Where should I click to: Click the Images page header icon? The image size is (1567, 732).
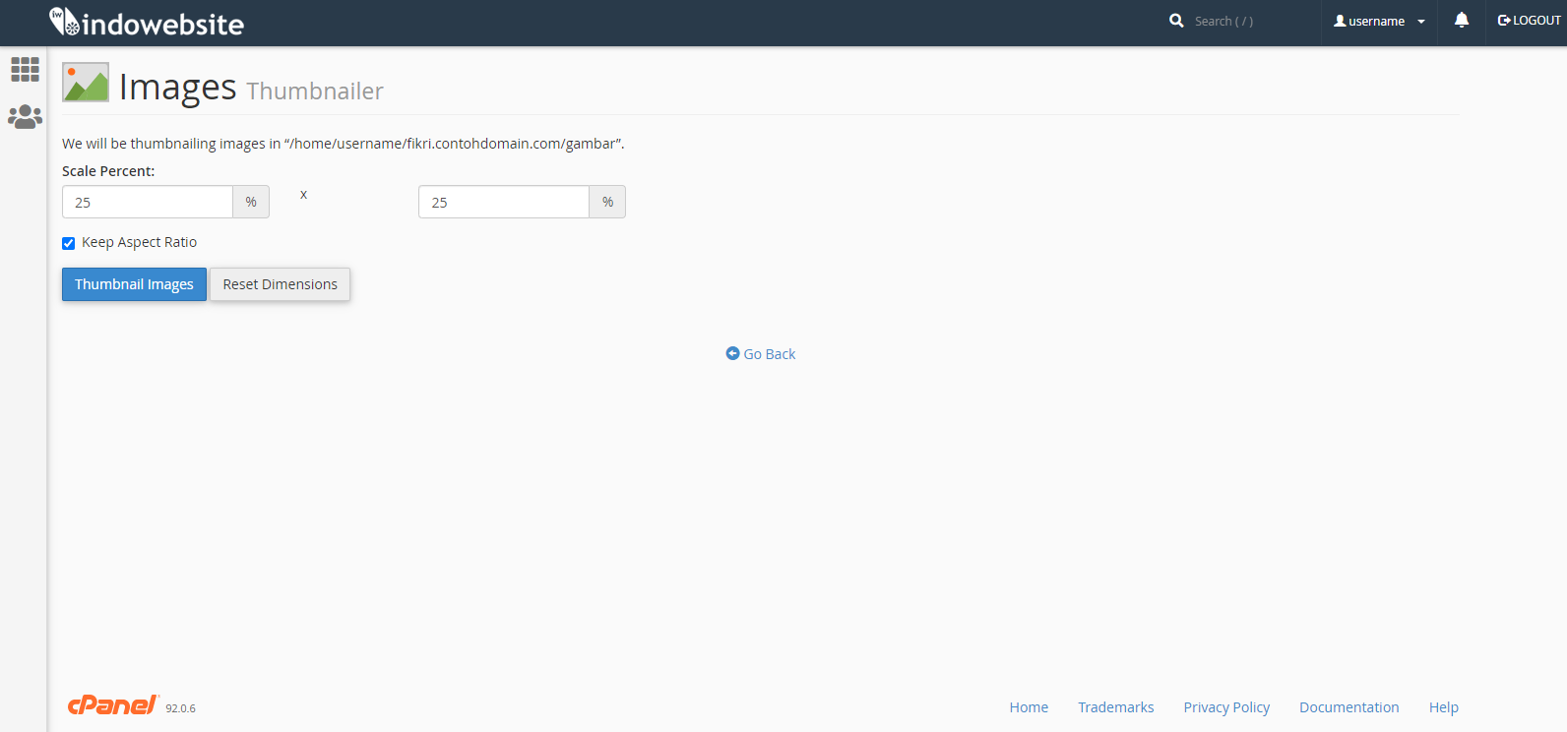click(x=86, y=83)
